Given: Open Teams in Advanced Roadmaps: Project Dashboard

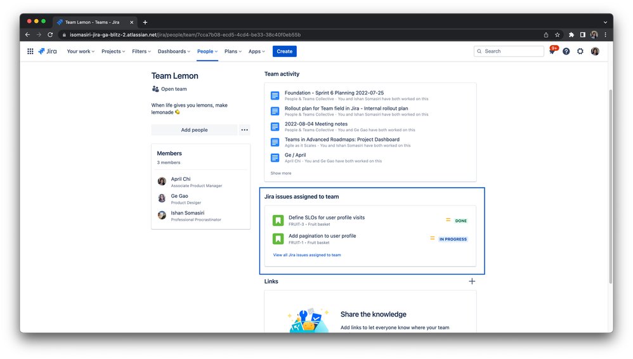Looking at the screenshot, I should point(342,140).
